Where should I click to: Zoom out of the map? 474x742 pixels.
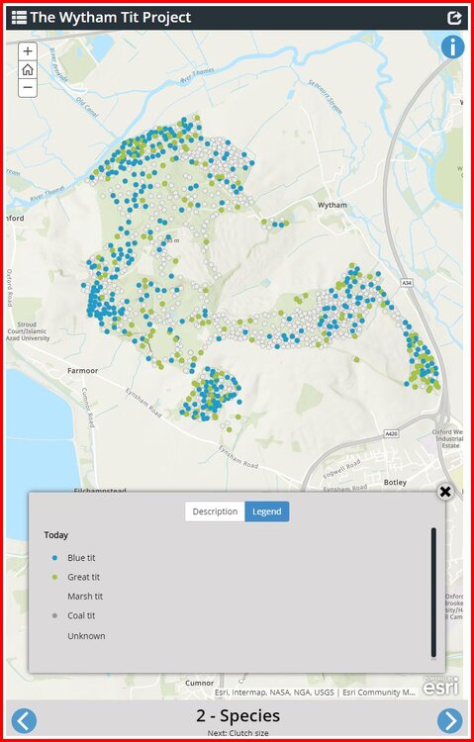tap(28, 87)
